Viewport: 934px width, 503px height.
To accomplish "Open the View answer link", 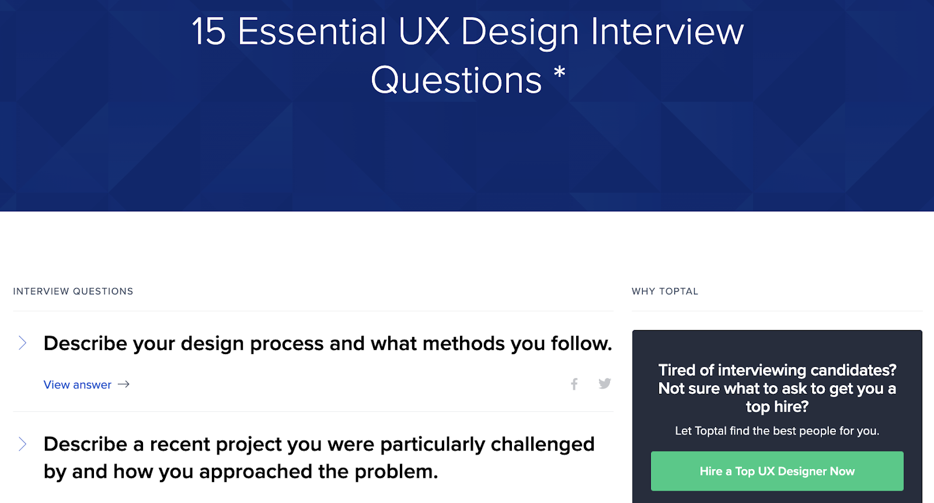I will [78, 384].
